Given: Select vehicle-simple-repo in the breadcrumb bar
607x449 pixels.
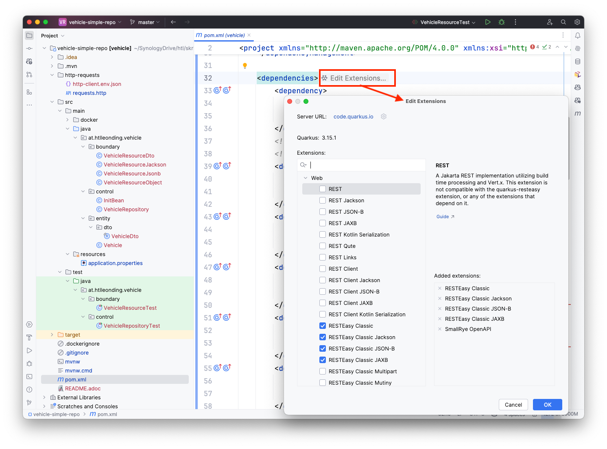Looking at the screenshot, I should tap(54, 414).
